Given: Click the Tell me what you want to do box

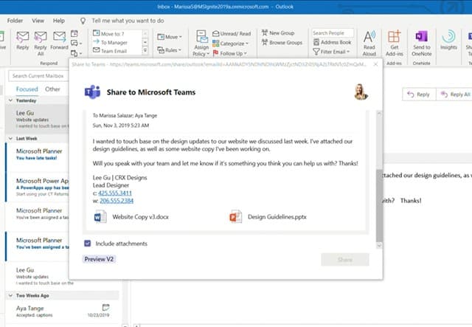Looking at the screenshot, I should [128, 21].
